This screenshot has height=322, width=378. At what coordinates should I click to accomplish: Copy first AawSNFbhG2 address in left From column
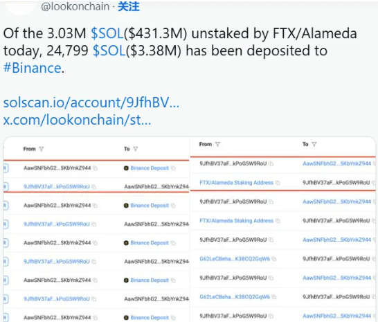[96, 168]
